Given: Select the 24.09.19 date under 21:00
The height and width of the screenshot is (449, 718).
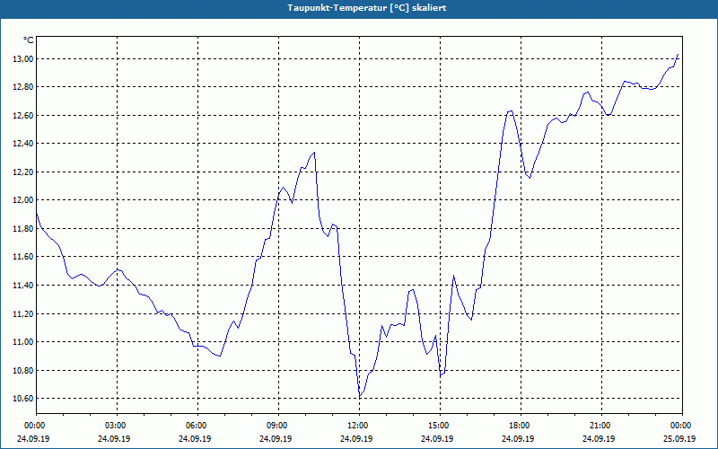Looking at the screenshot, I should tap(599, 439).
